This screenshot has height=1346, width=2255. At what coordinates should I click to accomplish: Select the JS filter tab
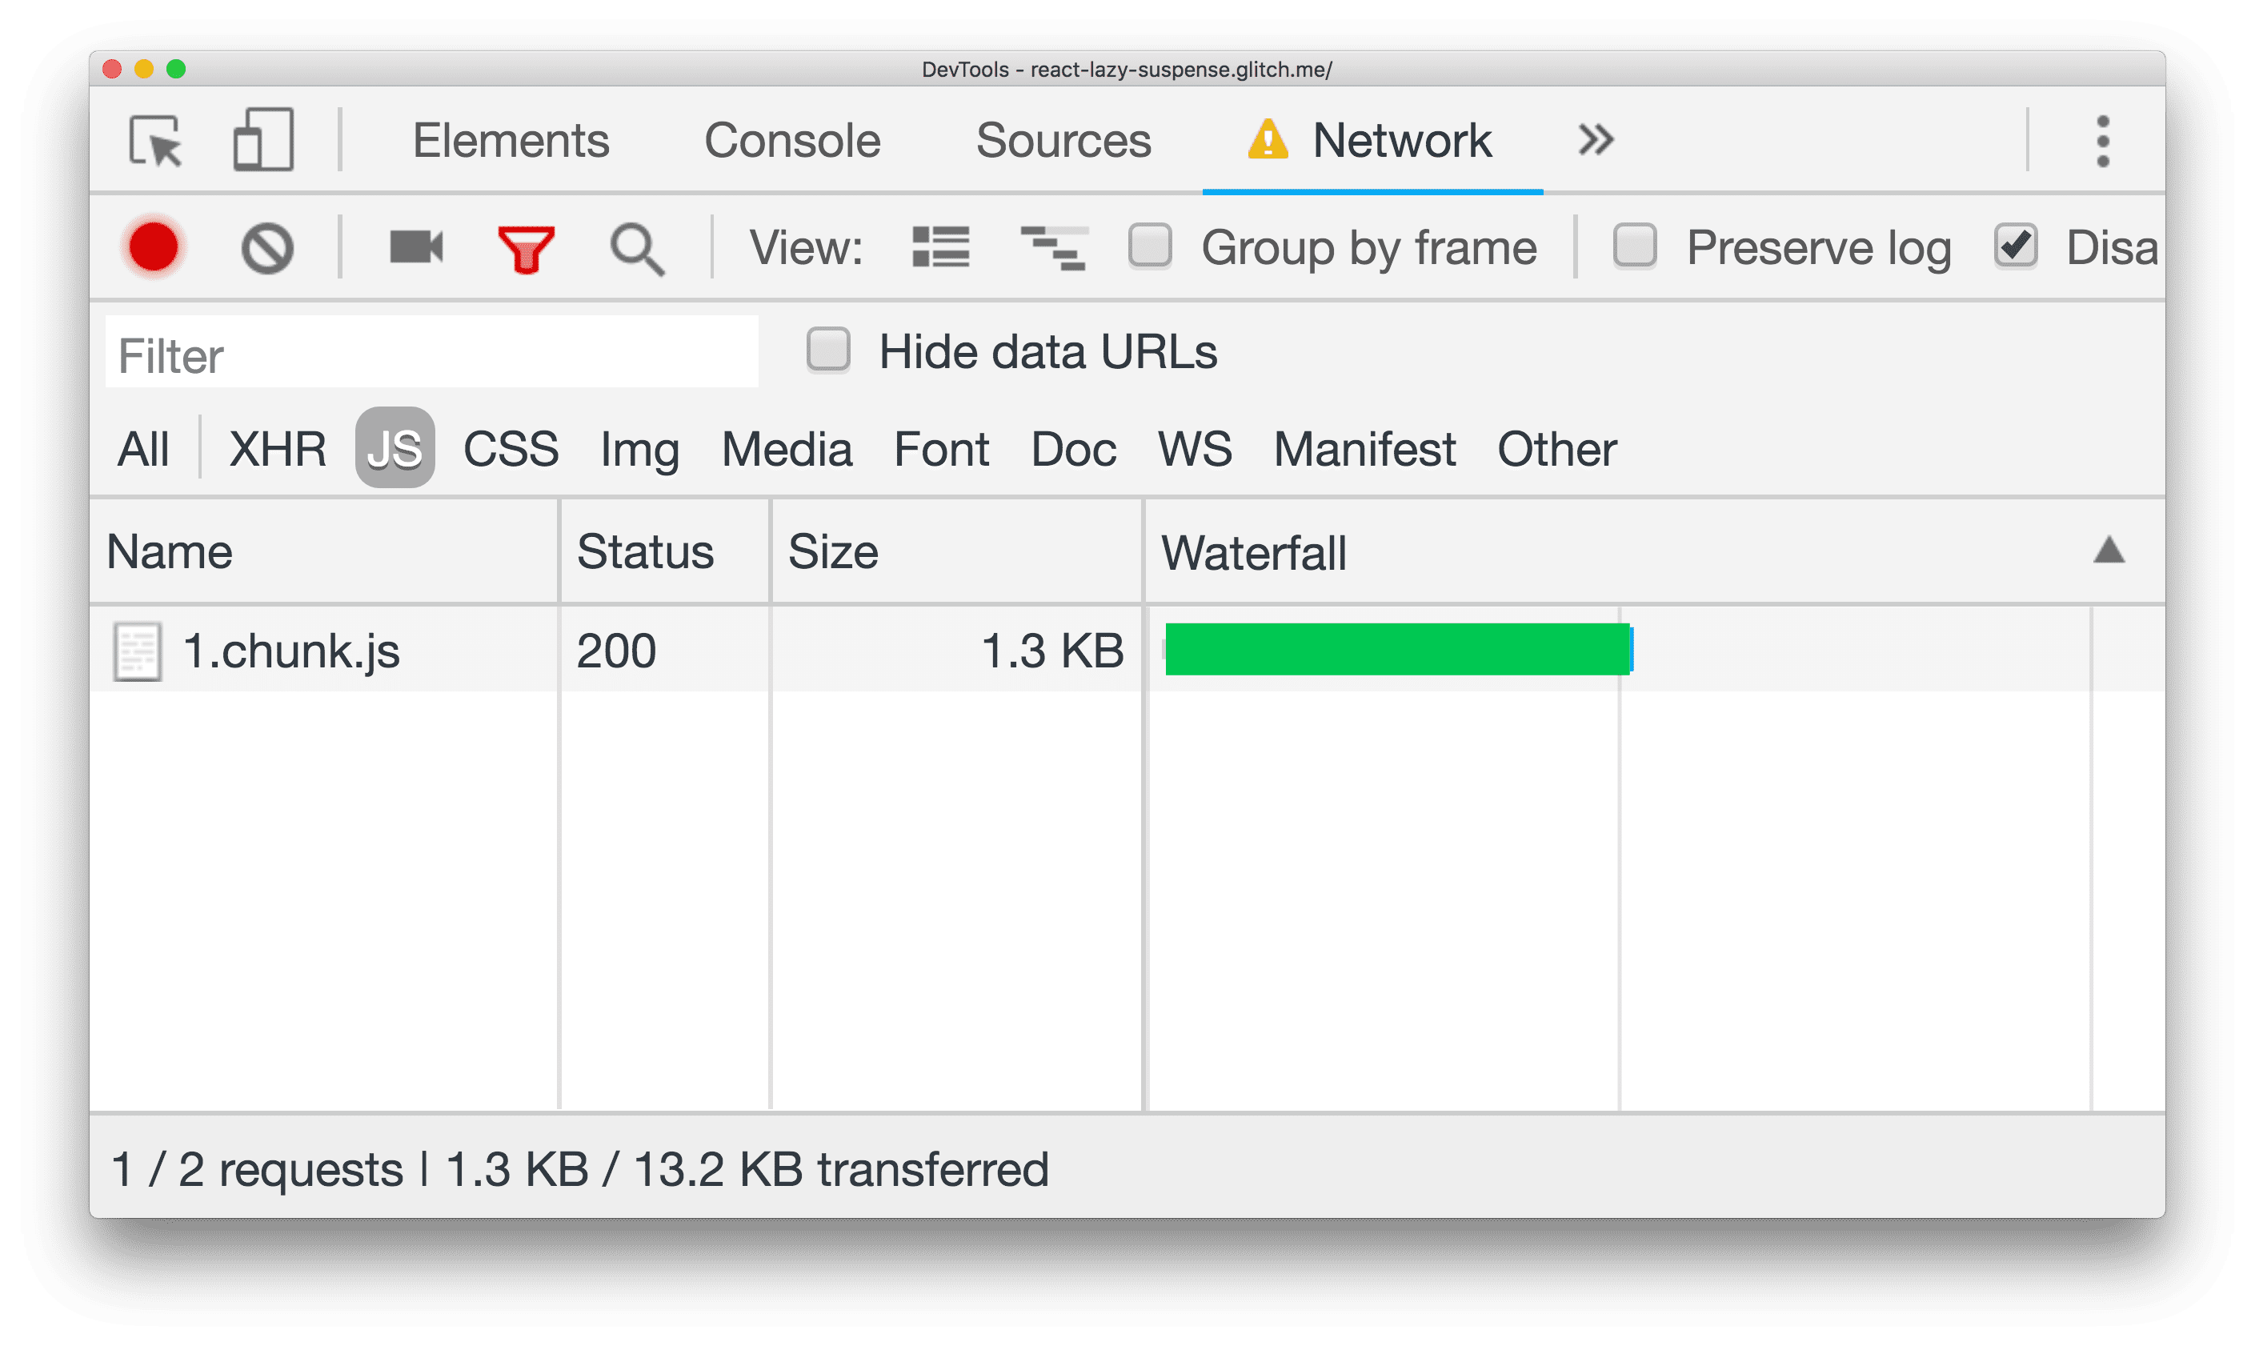click(394, 444)
